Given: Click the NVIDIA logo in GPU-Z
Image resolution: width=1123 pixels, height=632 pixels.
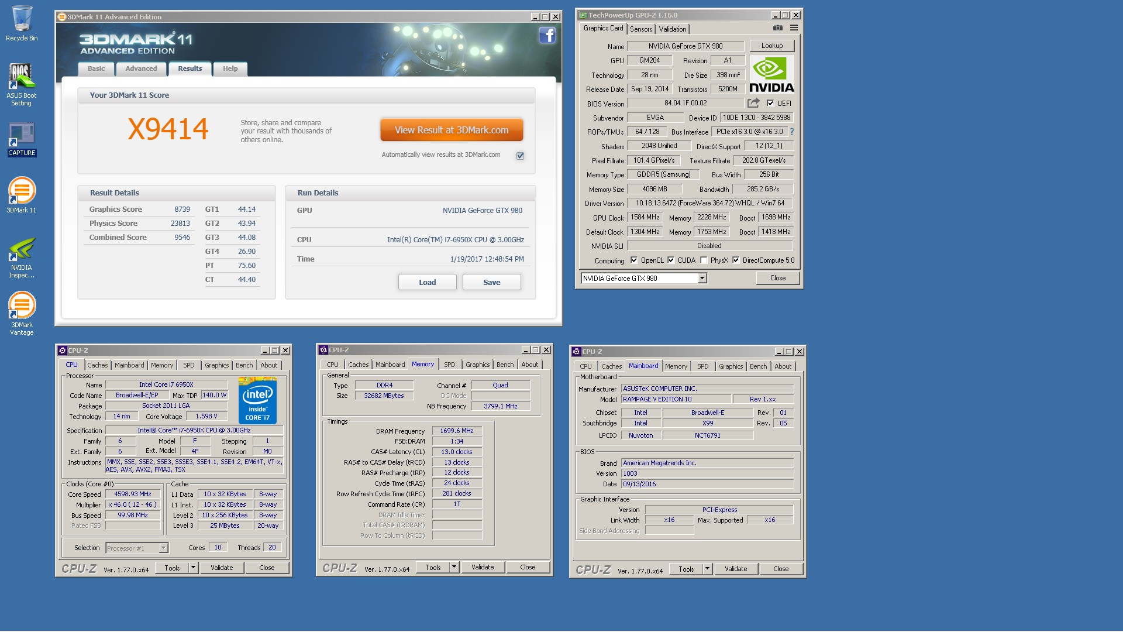Looking at the screenshot, I should pyautogui.click(x=771, y=74).
